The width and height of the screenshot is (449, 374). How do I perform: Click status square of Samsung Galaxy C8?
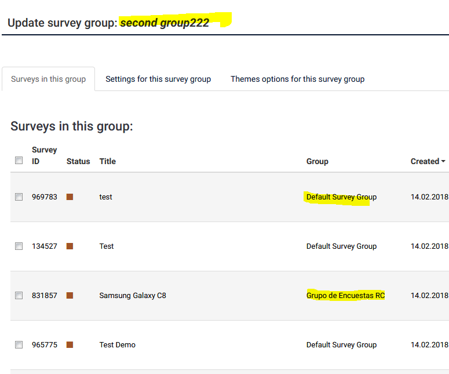(70, 296)
